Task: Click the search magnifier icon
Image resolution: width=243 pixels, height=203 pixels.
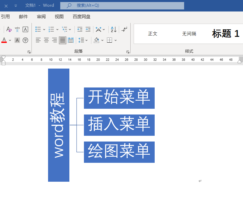Action: click(x=69, y=6)
